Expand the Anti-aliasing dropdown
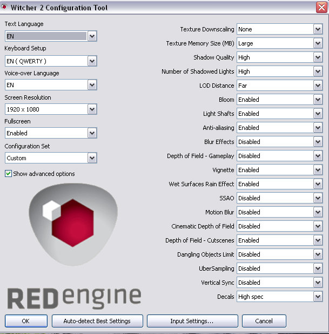Screen dimensions: 329x334 [280, 128]
